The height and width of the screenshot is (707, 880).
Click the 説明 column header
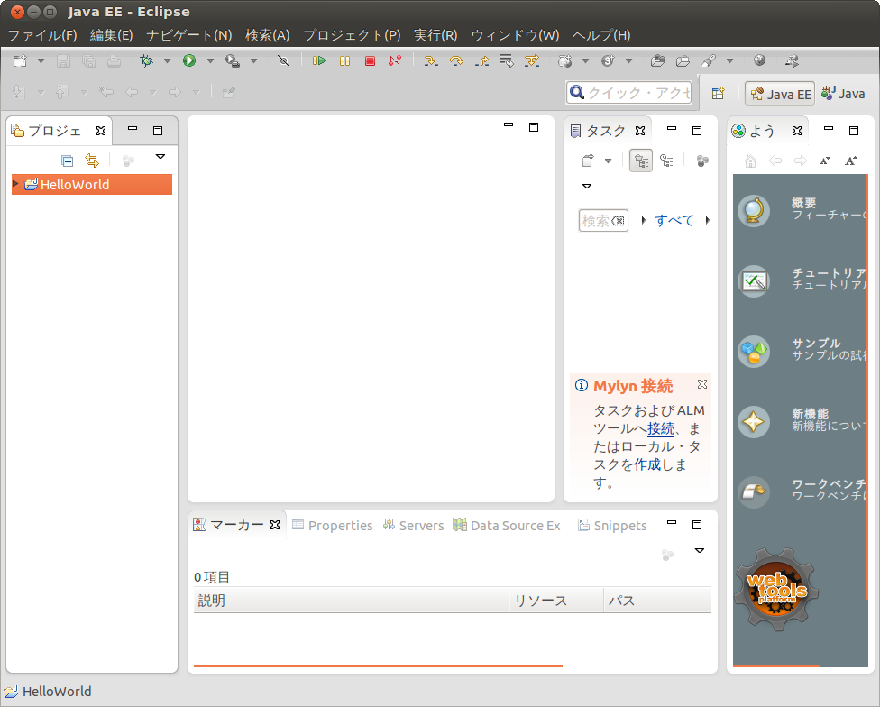coord(352,601)
